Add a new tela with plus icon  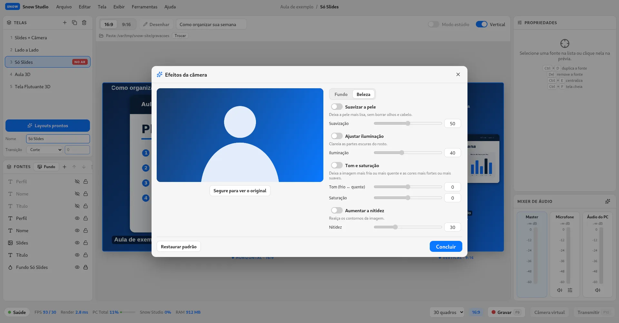point(64,23)
